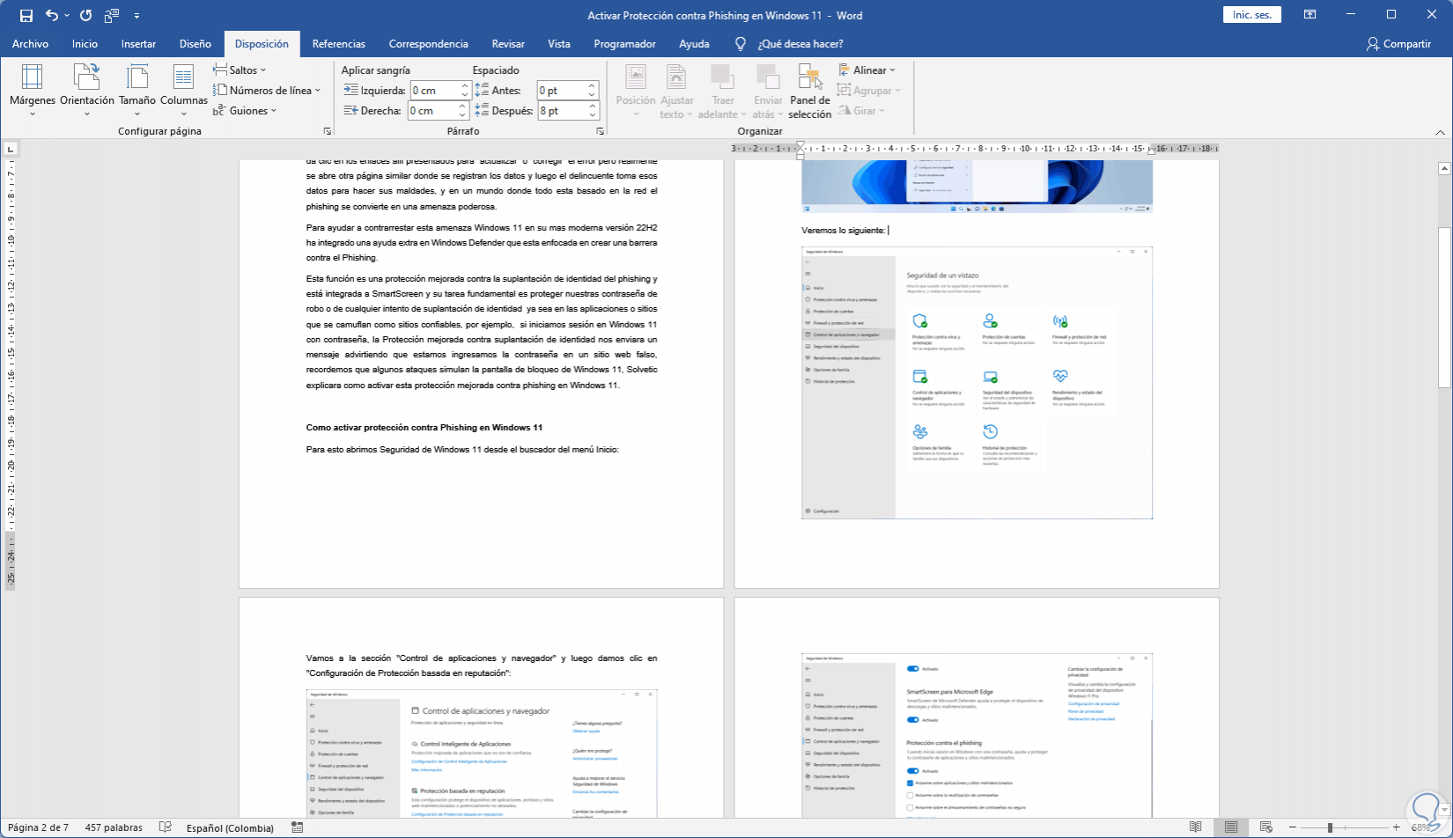The width and height of the screenshot is (1453, 838).
Task: Open the Márgenes page margins tool
Action: (33, 91)
